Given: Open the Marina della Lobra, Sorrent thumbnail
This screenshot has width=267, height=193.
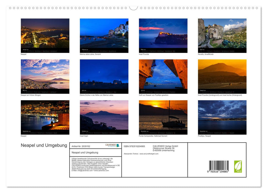Looking at the screenshot, I should click(x=104, y=35).
